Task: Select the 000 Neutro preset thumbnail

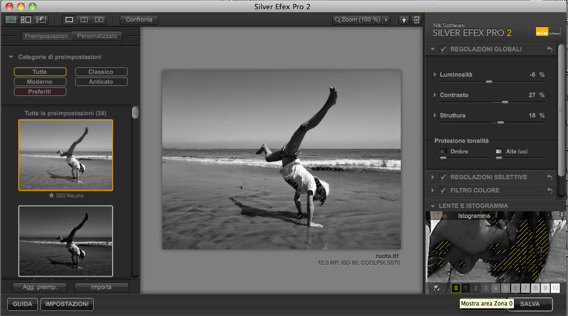Action: click(66, 155)
